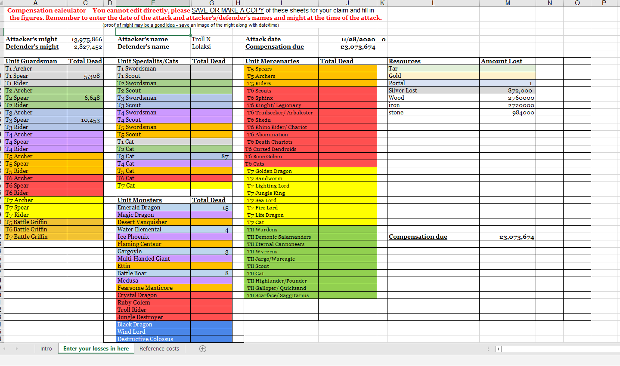Select column E header
This screenshot has height=366, width=620.
[x=153, y=3]
